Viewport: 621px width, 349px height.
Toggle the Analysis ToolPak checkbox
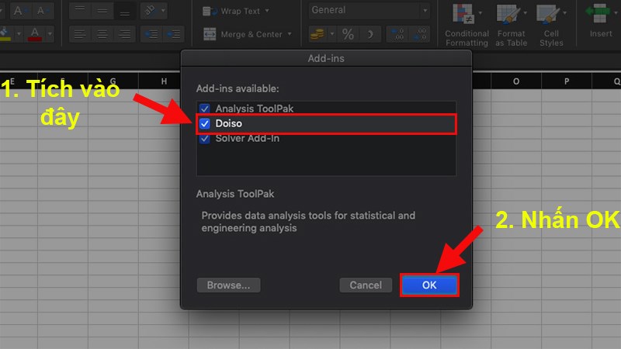(x=205, y=109)
